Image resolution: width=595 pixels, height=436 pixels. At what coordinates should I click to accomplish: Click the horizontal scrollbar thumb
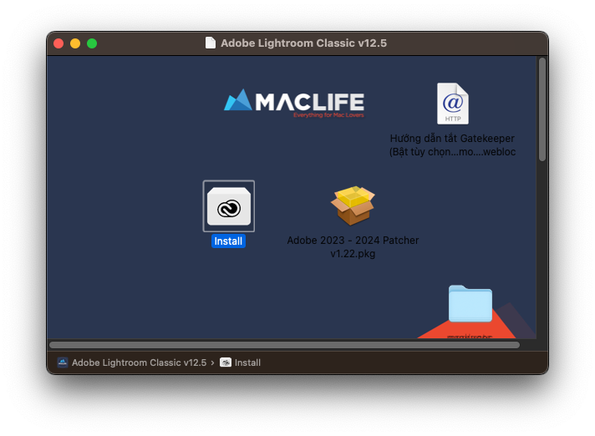tap(284, 344)
